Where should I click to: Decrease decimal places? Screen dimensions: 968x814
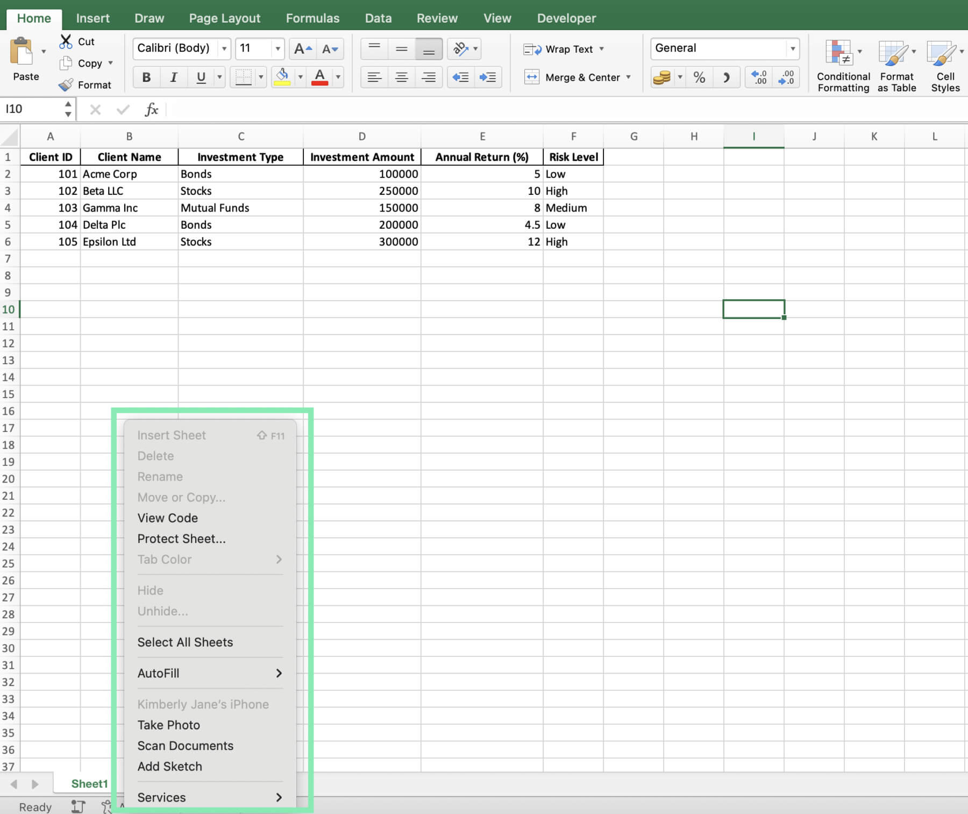[786, 77]
